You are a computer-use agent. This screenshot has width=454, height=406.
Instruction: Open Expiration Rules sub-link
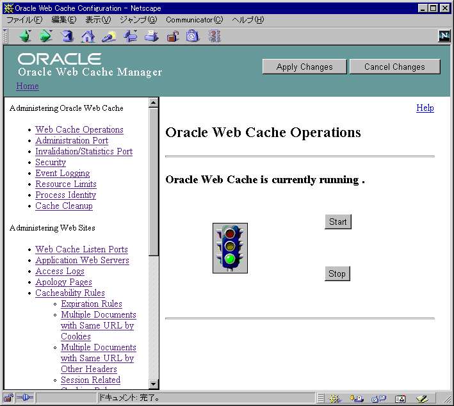92,304
